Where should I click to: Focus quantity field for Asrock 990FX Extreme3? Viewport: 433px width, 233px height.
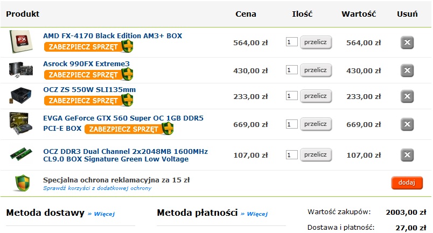coord(291,70)
